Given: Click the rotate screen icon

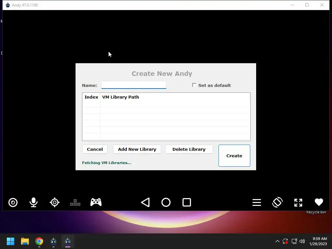Looking at the screenshot, I should (x=278, y=202).
